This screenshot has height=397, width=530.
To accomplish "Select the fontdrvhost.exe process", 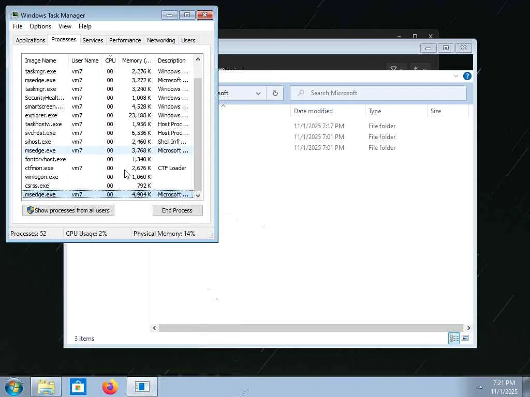I will pos(108,159).
